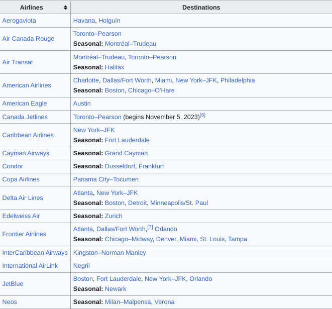Open the Milan–Malpensa destination link
The width and height of the screenshot is (332, 309).
tap(128, 302)
